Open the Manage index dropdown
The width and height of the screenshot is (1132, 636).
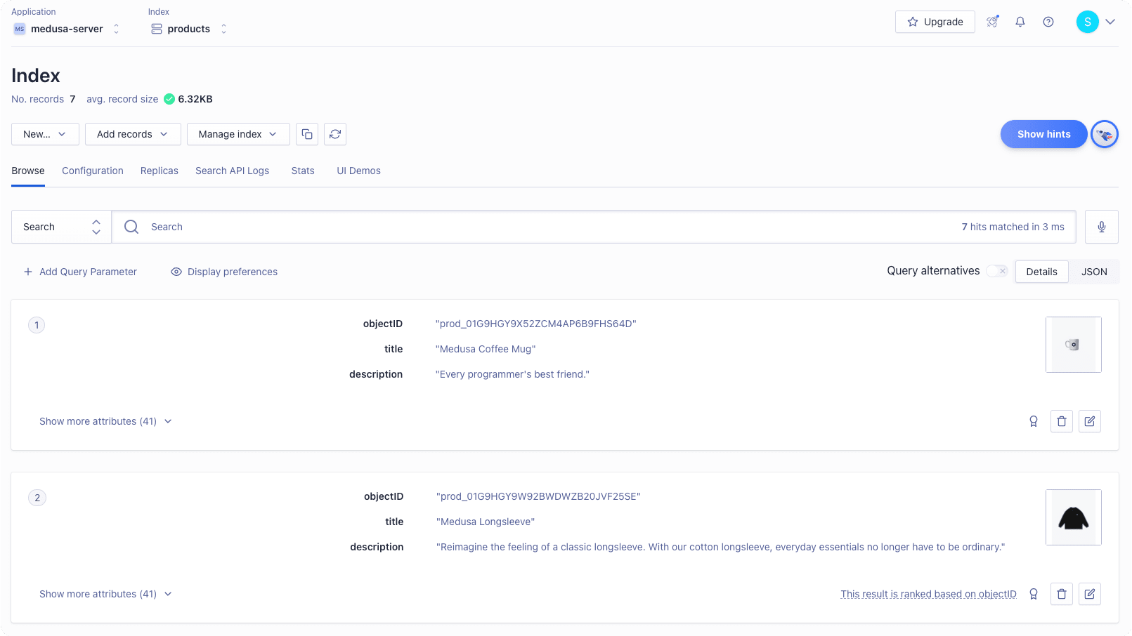coord(238,134)
